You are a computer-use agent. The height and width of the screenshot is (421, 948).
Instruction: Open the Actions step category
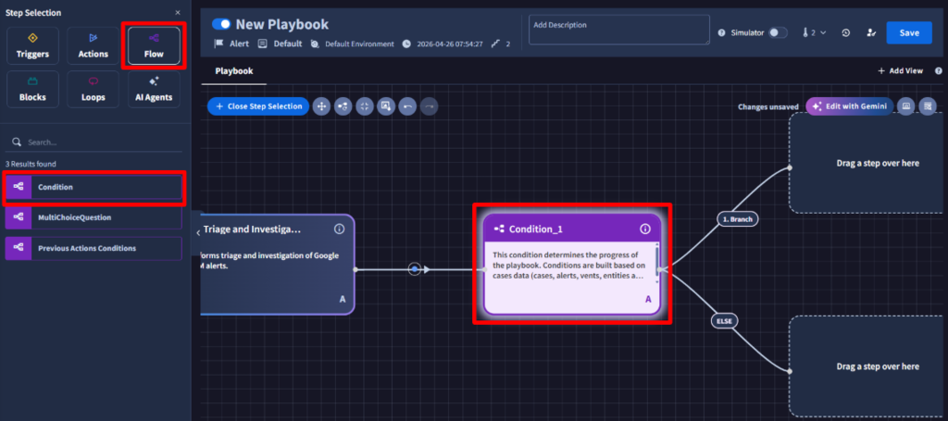point(94,45)
